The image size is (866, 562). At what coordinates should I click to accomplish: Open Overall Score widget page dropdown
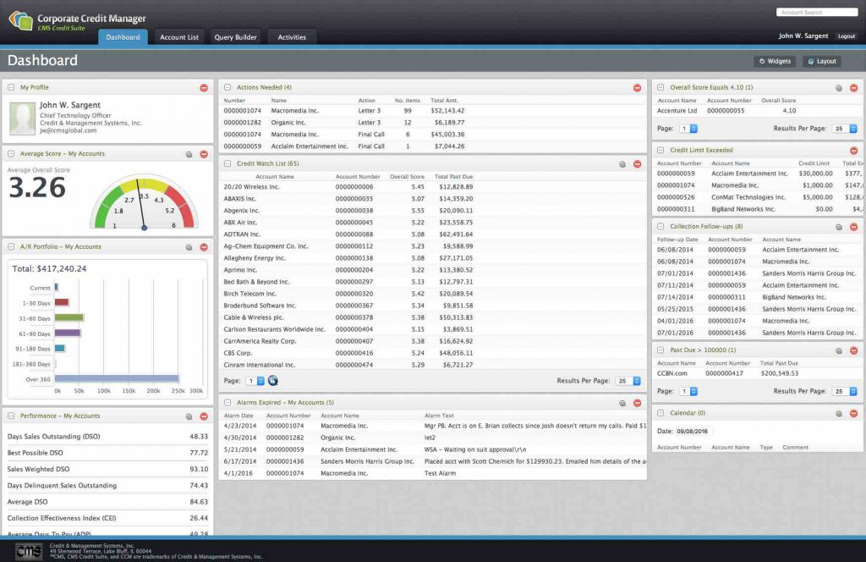click(688, 129)
